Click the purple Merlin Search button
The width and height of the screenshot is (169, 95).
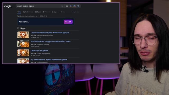(x=68, y=22)
